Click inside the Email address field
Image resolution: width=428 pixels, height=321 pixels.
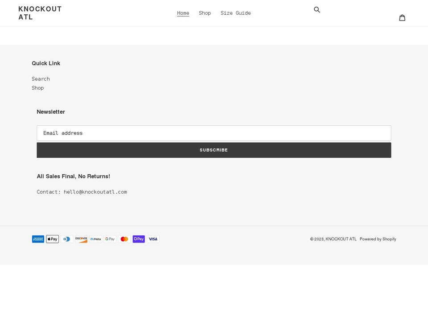(214, 133)
